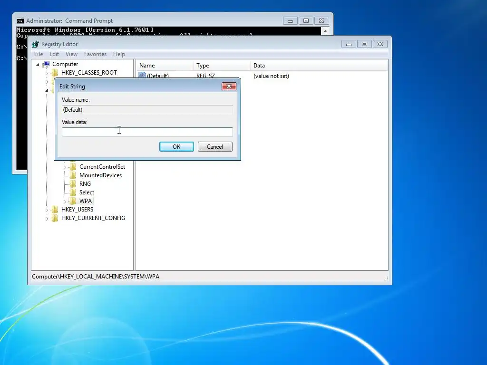Click OK in Edit String dialog
Screen dimensions: 487x365
[176, 146]
